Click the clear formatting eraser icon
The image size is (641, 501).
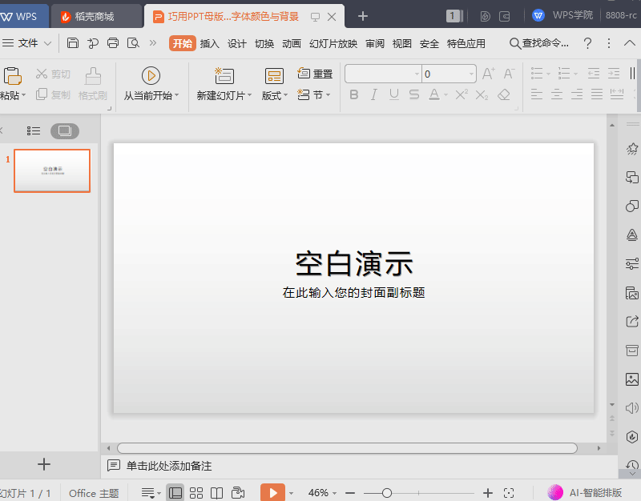point(503,95)
